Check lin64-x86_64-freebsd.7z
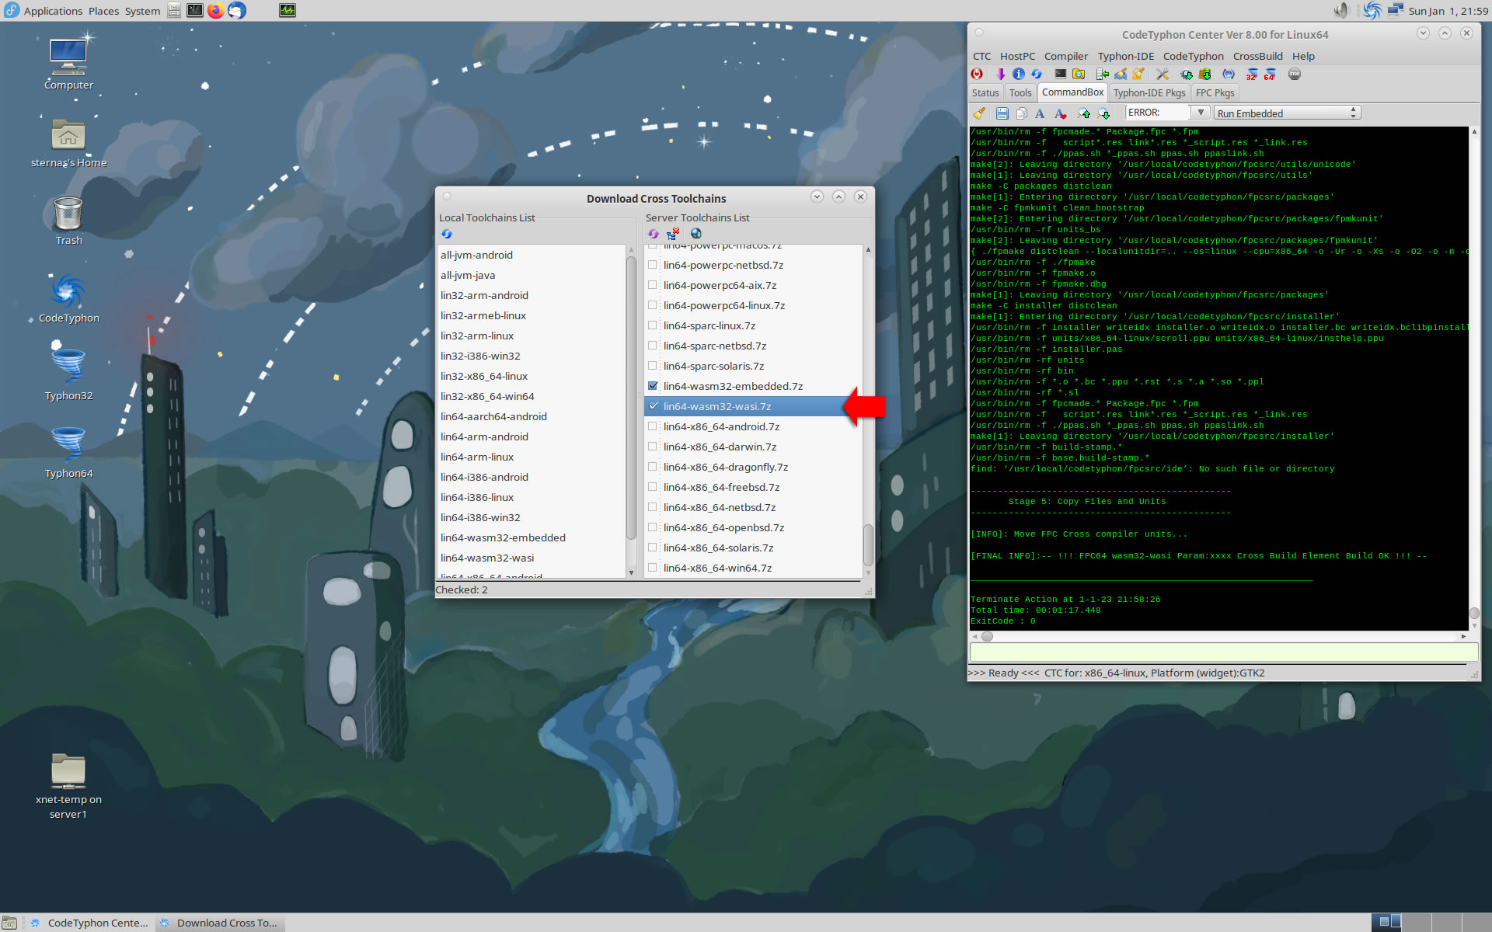 653,487
